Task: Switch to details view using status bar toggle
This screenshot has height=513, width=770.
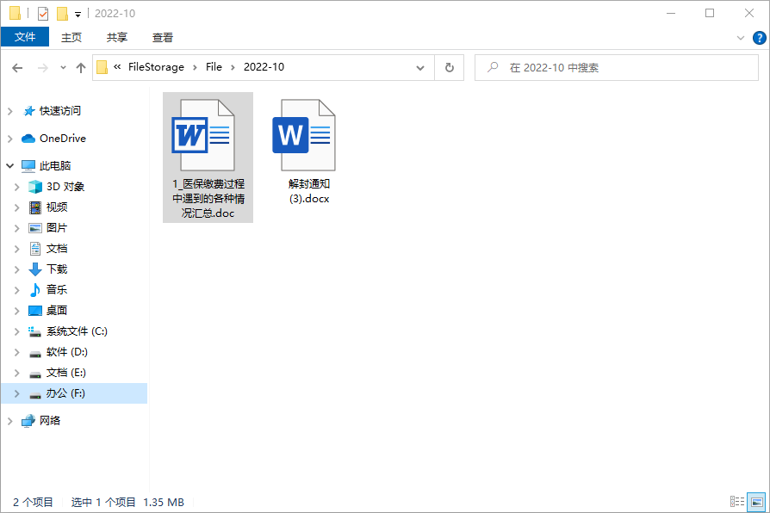Action: (x=736, y=501)
